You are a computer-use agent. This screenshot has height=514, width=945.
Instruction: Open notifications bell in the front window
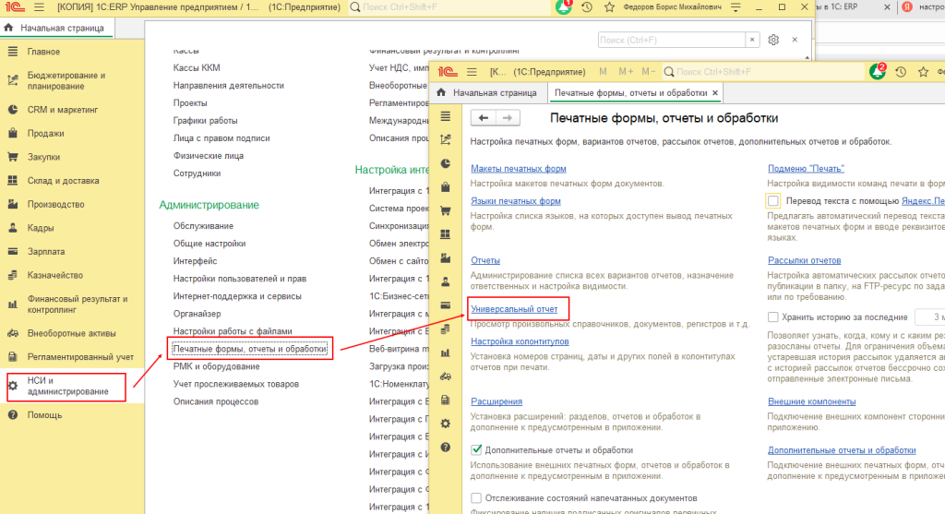click(876, 72)
